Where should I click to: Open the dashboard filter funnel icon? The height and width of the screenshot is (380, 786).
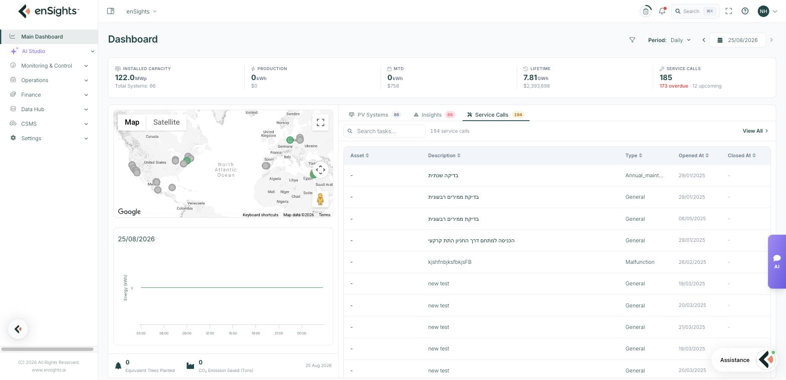pyautogui.click(x=632, y=40)
